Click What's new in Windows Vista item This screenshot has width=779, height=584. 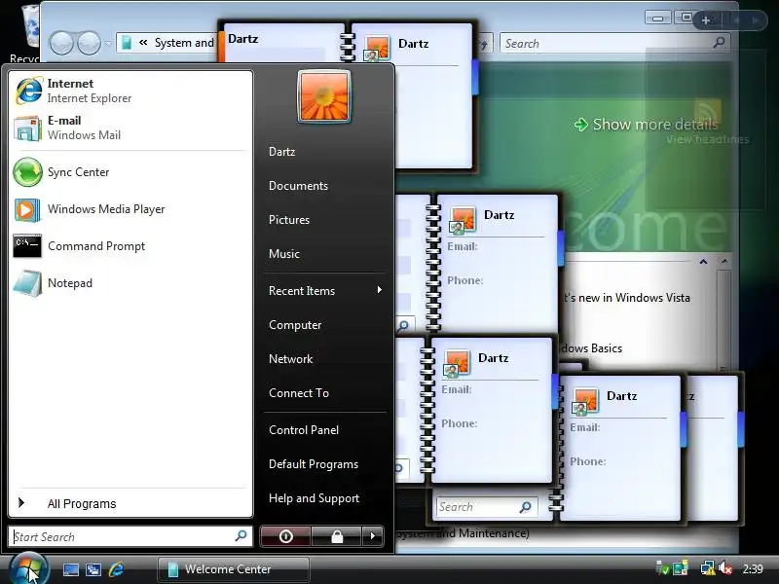626,298
